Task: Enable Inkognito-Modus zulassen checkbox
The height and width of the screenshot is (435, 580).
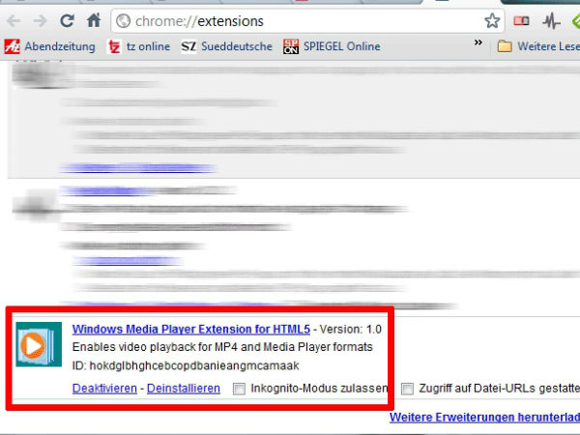Action: click(x=240, y=389)
